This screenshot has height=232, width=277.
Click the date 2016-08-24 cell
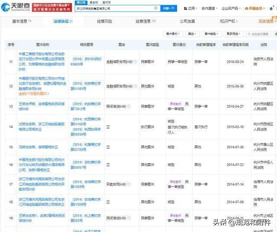pos(235,61)
